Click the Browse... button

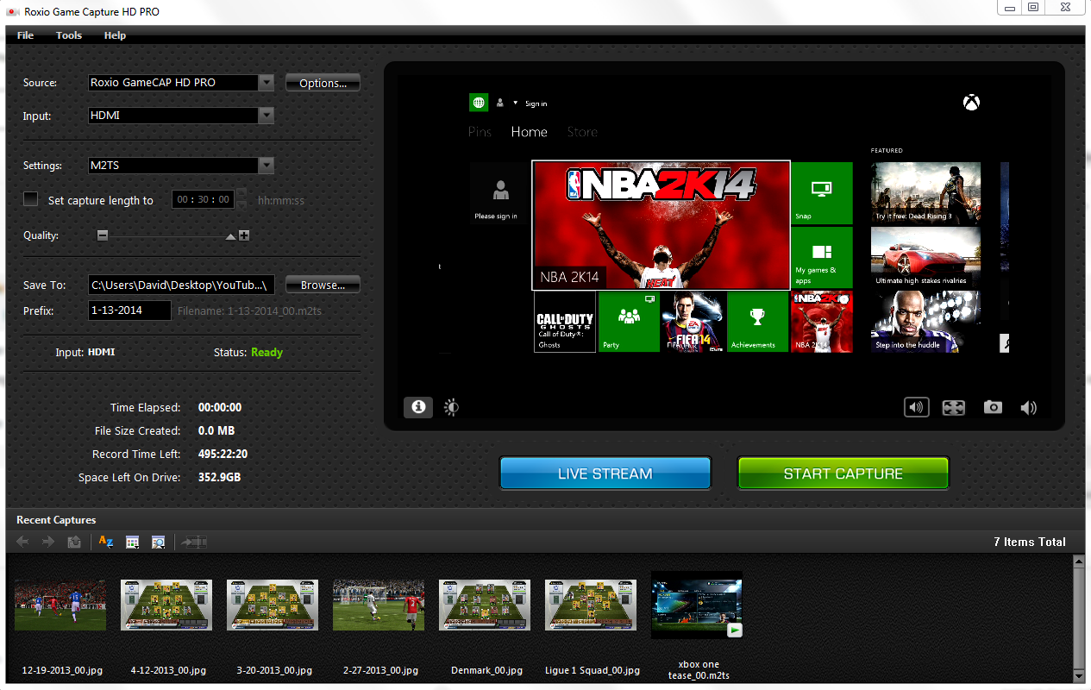[x=323, y=285]
